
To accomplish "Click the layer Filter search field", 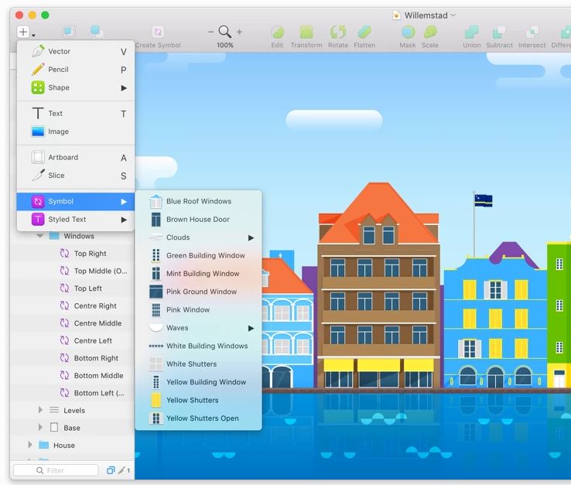I will click(56, 470).
